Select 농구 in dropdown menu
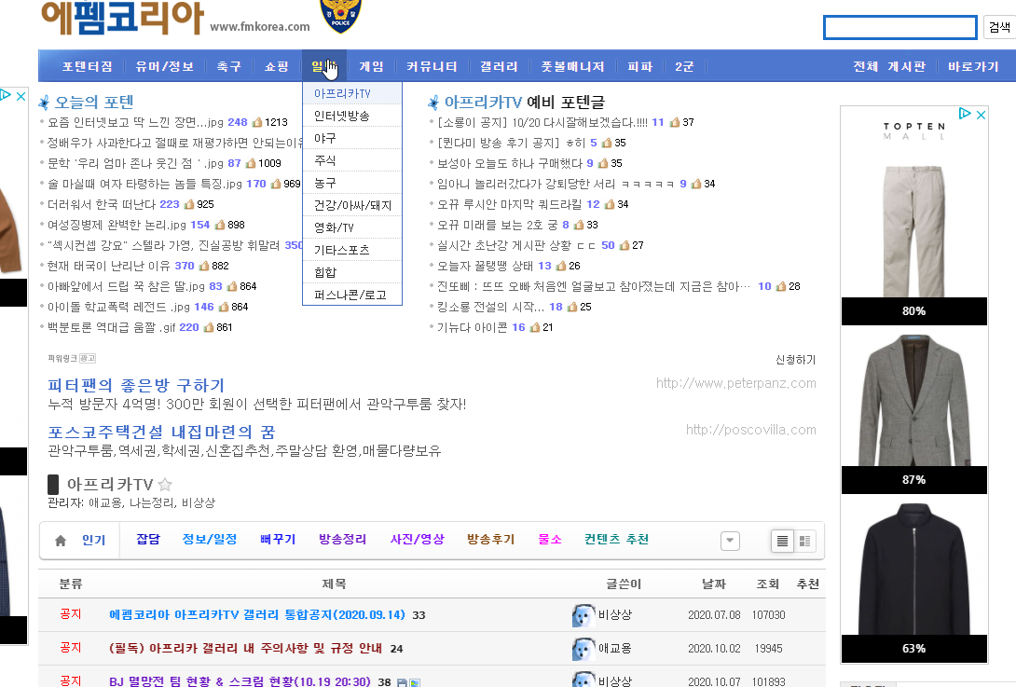Viewport: 1016px width, 687px height. (x=351, y=183)
